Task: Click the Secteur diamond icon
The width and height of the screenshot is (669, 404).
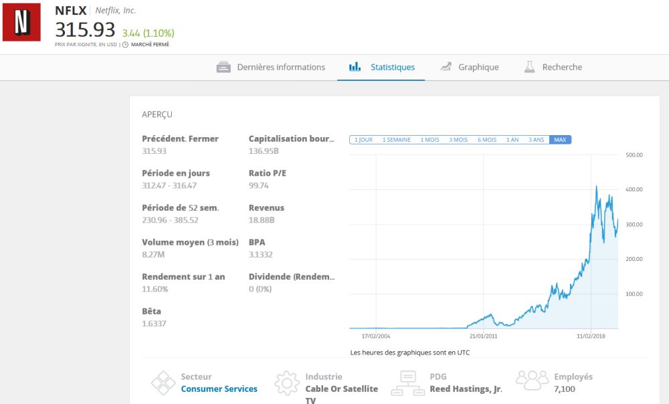Action: point(163,383)
